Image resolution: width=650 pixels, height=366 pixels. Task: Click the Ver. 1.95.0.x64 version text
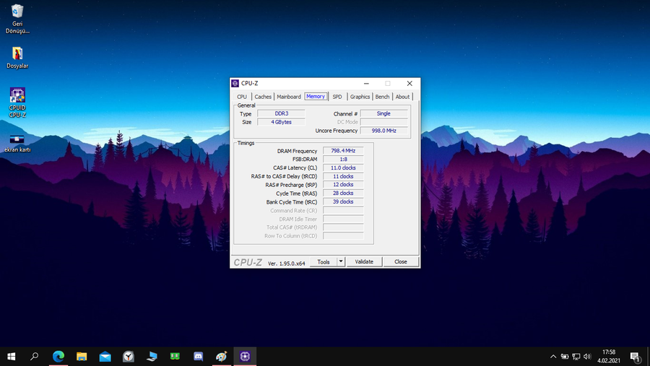pos(287,263)
